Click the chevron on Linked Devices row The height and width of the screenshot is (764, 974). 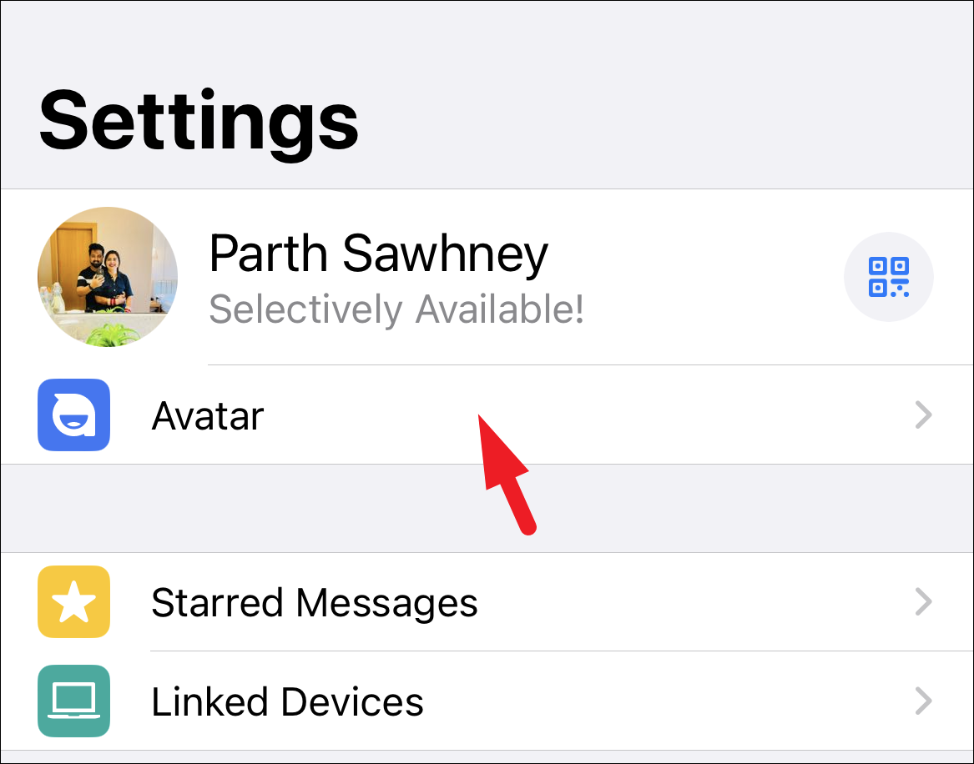924,701
